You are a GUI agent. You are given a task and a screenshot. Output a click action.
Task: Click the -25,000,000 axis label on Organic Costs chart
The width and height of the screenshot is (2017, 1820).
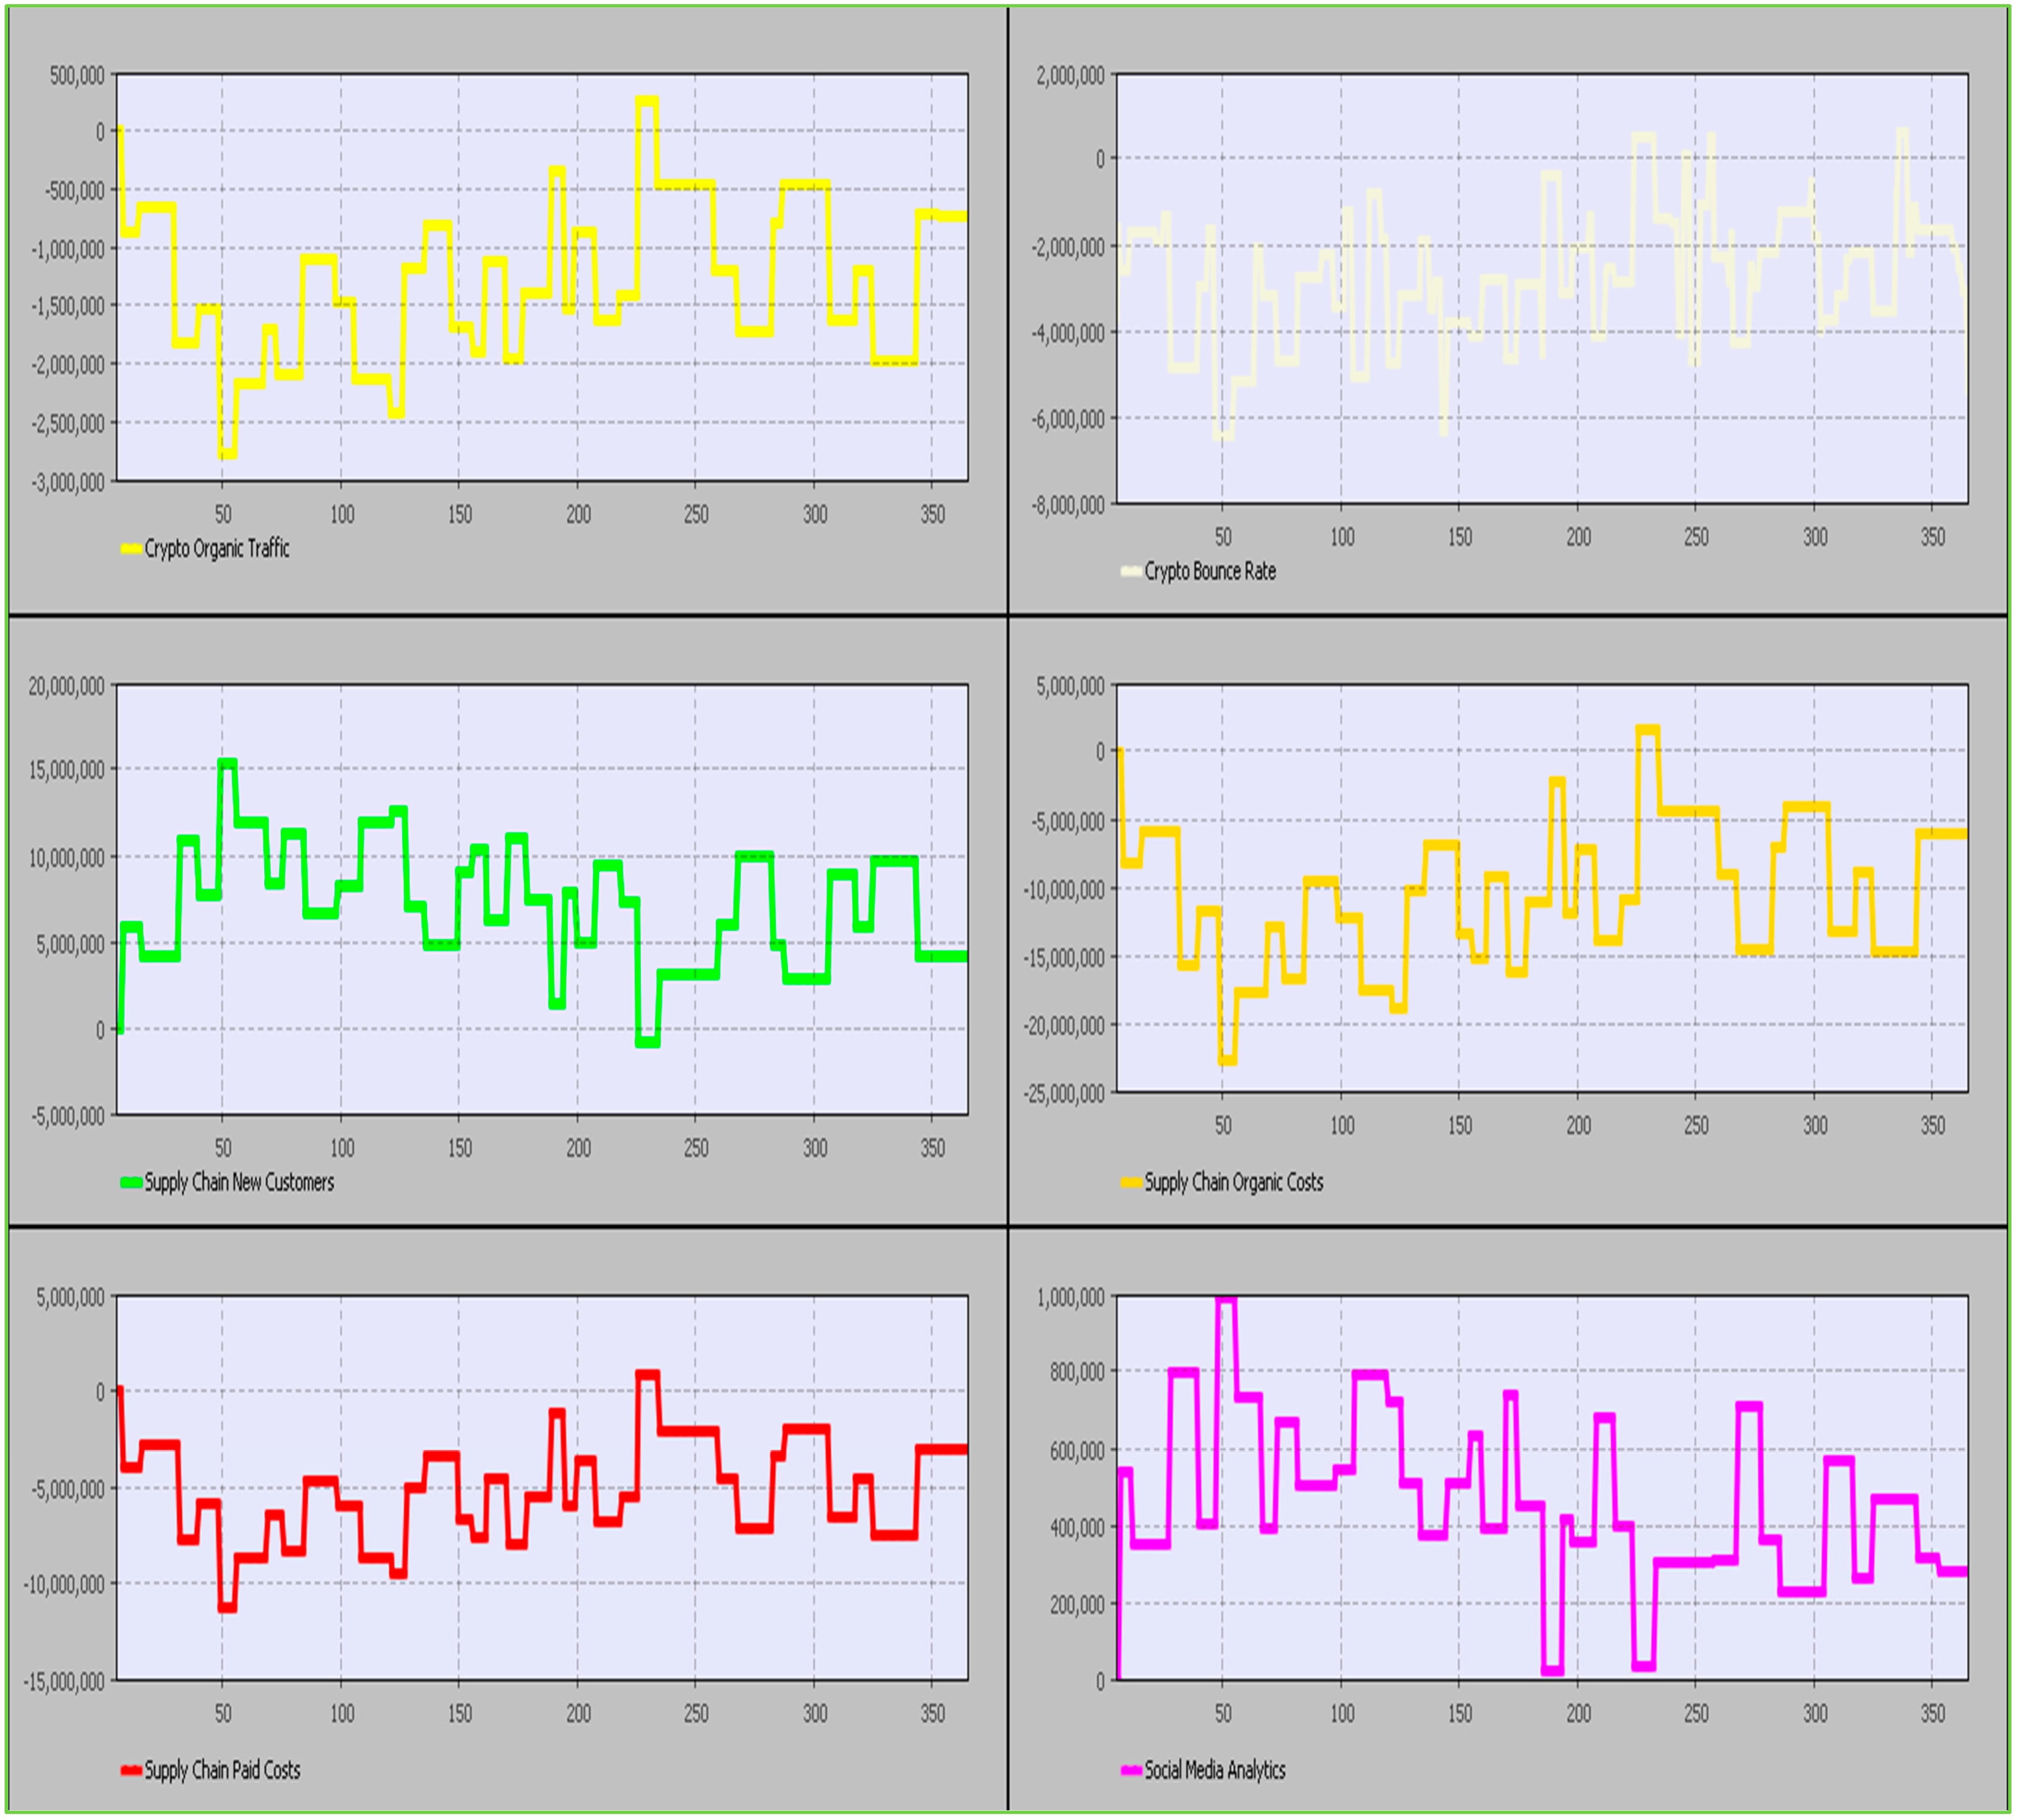pyautogui.click(x=1064, y=1093)
